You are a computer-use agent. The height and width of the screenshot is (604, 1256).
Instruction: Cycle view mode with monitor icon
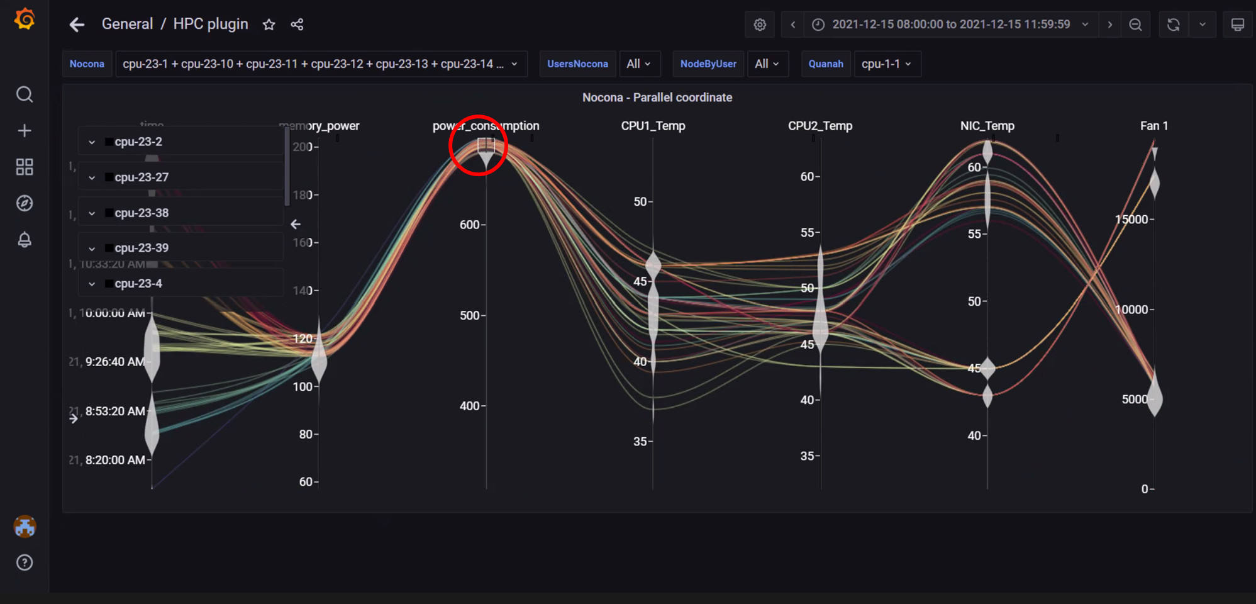[x=1237, y=25]
